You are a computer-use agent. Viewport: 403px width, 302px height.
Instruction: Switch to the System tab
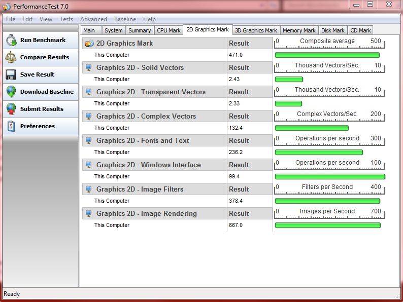114,30
